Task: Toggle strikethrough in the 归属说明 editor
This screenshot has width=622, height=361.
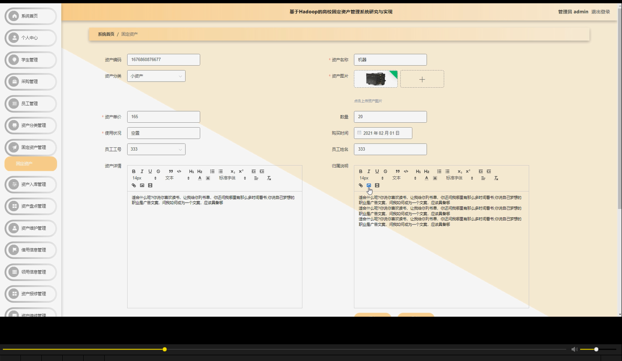Action: pyautogui.click(x=385, y=171)
